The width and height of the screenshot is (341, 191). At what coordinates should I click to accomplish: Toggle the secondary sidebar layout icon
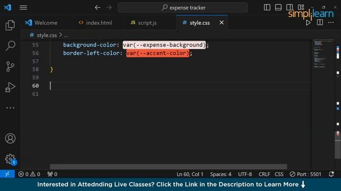coord(289,7)
